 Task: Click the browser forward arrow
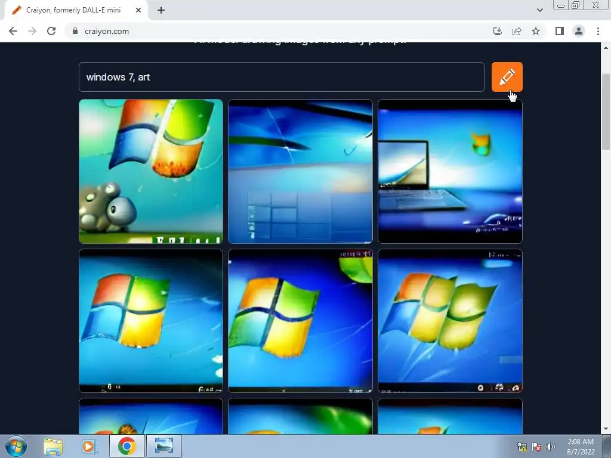(32, 31)
